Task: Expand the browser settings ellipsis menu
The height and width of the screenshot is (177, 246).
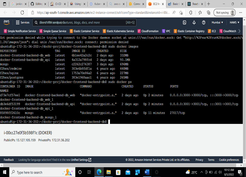Action: point(240,12)
